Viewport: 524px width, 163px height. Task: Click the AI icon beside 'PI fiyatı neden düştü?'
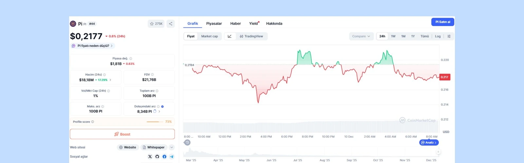74,46
